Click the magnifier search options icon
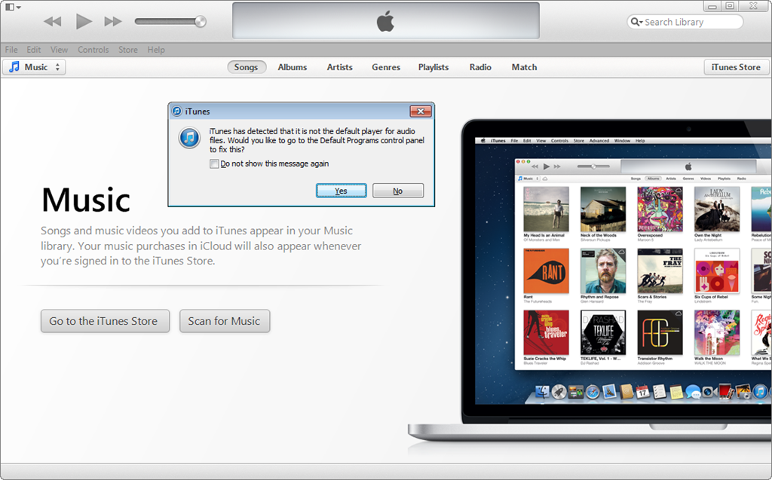Viewport: 772px width, 480px height. (x=636, y=22)
